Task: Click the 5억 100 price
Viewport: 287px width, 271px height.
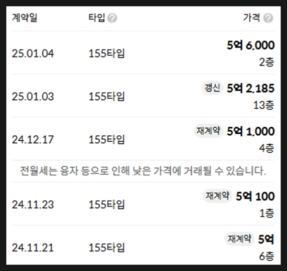Action: click(255, 196)
